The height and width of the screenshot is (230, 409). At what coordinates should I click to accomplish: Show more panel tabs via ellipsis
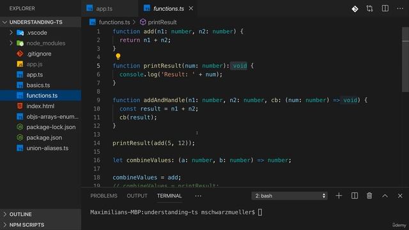pyautogui.click(x=198, y=196)
